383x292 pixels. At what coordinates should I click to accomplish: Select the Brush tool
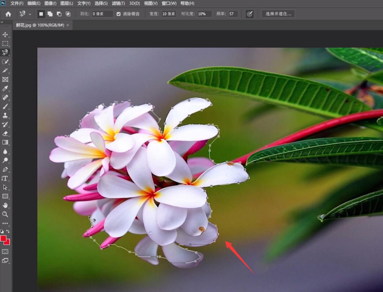(x=5, y=106)
